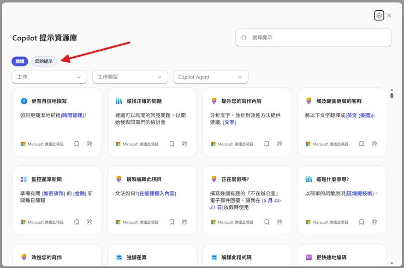Share the 監控產業新聞 prompt

[x=89, y=222]
